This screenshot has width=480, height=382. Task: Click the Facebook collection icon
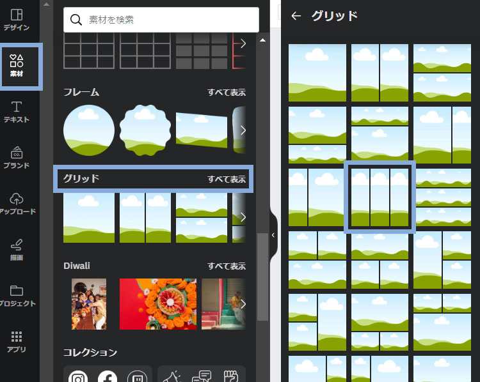pyautogui.click(x=108, y=376)
